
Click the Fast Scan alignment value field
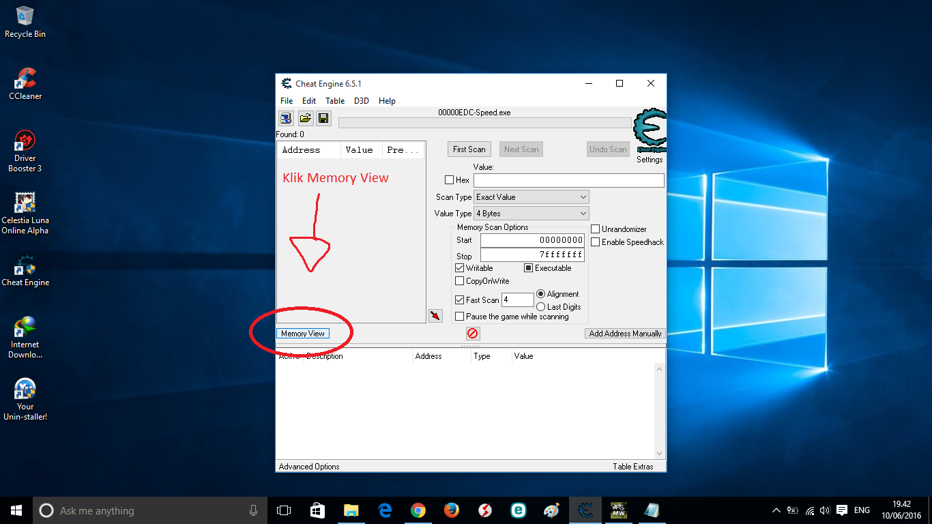(518, 300)
